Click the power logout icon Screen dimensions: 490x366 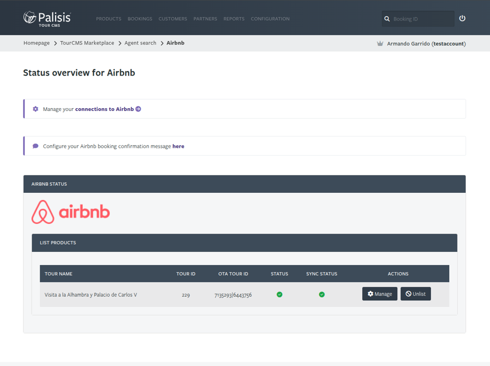coord(462,19)
